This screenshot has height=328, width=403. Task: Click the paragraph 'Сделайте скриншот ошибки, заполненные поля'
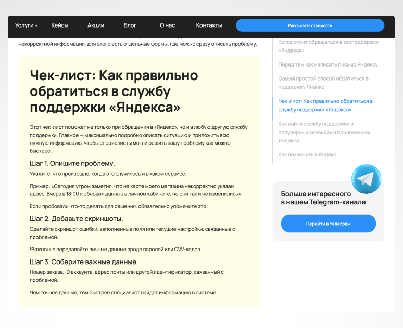pyautogui.click(x=132, y=233)
